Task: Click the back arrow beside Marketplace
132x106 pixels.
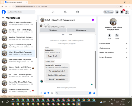Action: (x=3, y=18)
